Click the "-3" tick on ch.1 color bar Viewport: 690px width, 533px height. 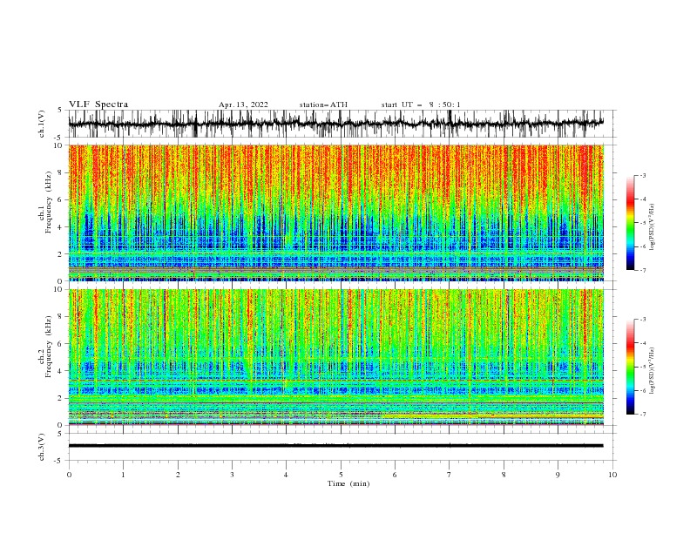point(642,175)
